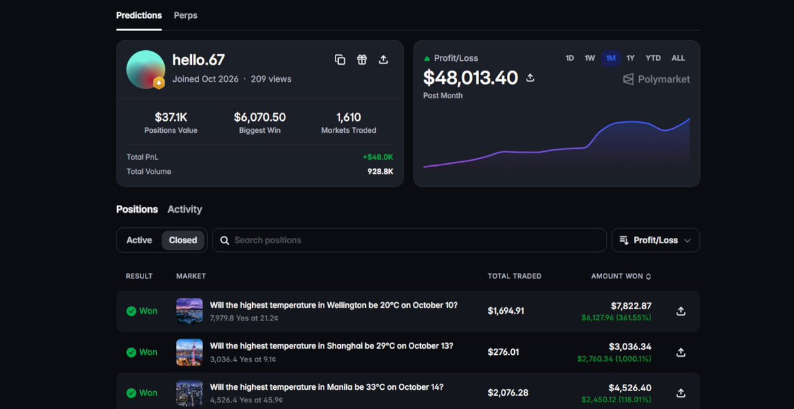Viewport: 794px width, 409px height.
Task: Open the Activity tab
Action: click(x=185, y=209)
